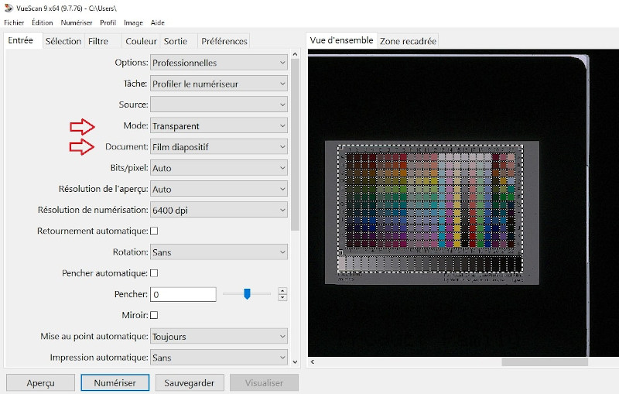Check the Miroir checkbox
Viewport: 619px width, 394px height.
[153, 315]
